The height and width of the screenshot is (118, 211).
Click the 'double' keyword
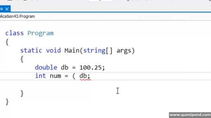pos(46,68)
